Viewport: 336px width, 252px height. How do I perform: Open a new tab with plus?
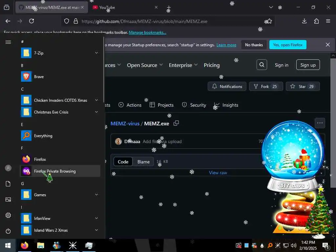click(169, 8)
